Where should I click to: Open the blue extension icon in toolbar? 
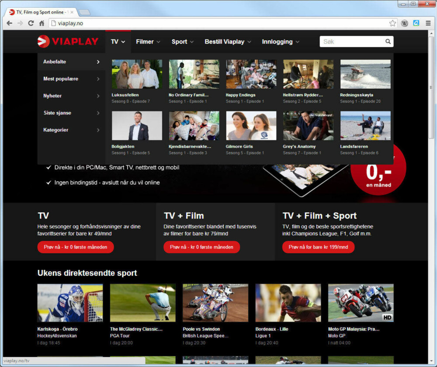pyautogui.click(x=416, y=23)
